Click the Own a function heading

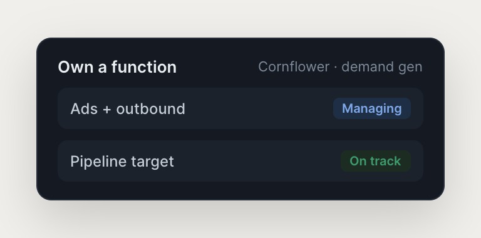pos(117,67)
